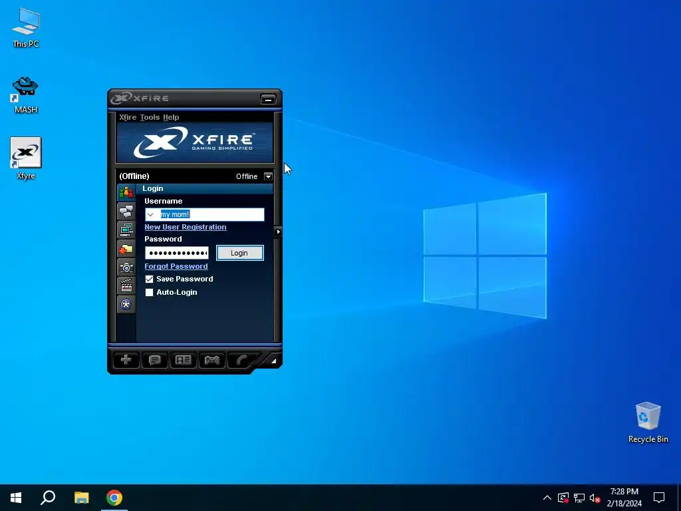Image resolution: width=681 pixels, height=511 pixels.
Task: Open the Windows Start menu
Action: (x=16, y=498)
